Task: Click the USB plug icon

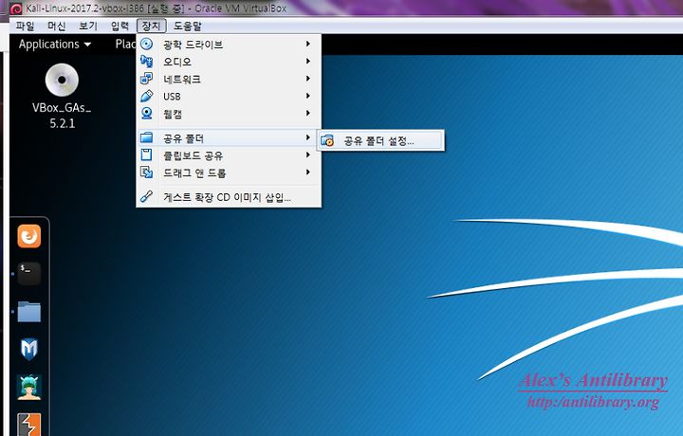Action: click(x=146, y=96)
